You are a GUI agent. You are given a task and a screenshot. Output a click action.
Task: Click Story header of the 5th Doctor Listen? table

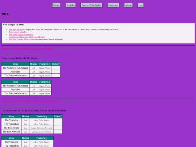tap(16, 64)
